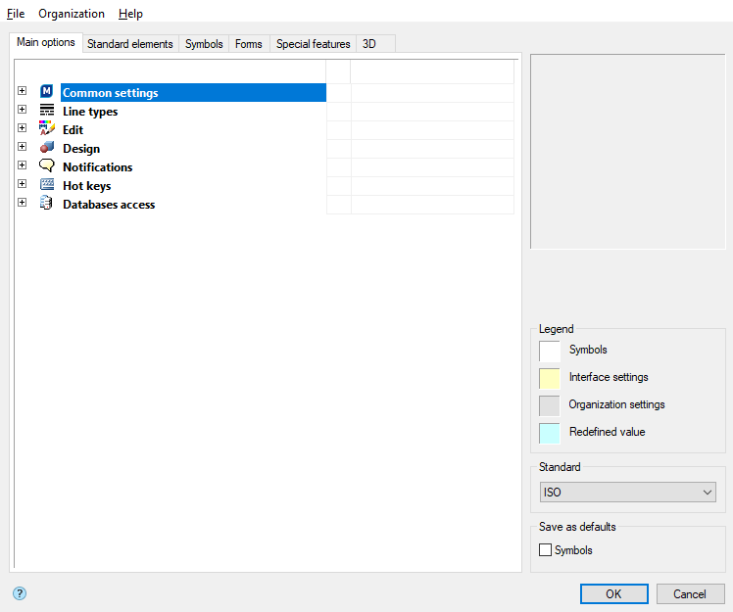Switch to the Forms tab
Image resolution: width=733 pixels, height=612 pixels.
tap(249, 44)
